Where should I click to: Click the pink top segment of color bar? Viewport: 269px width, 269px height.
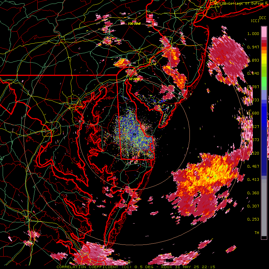tap(264, 32)
